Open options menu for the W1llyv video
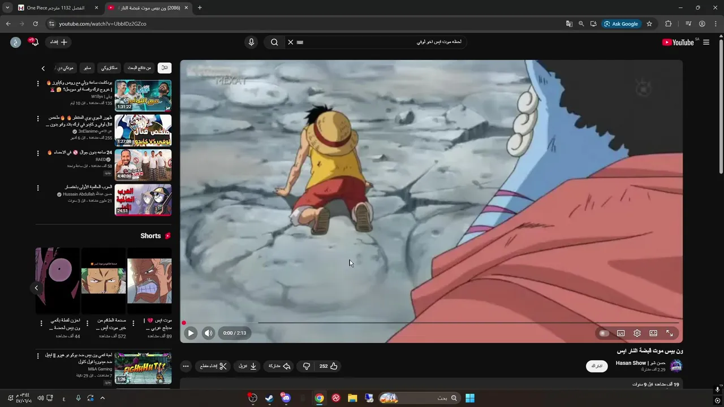The width and height of the screenshot is (724, 407). click(38, 84)
